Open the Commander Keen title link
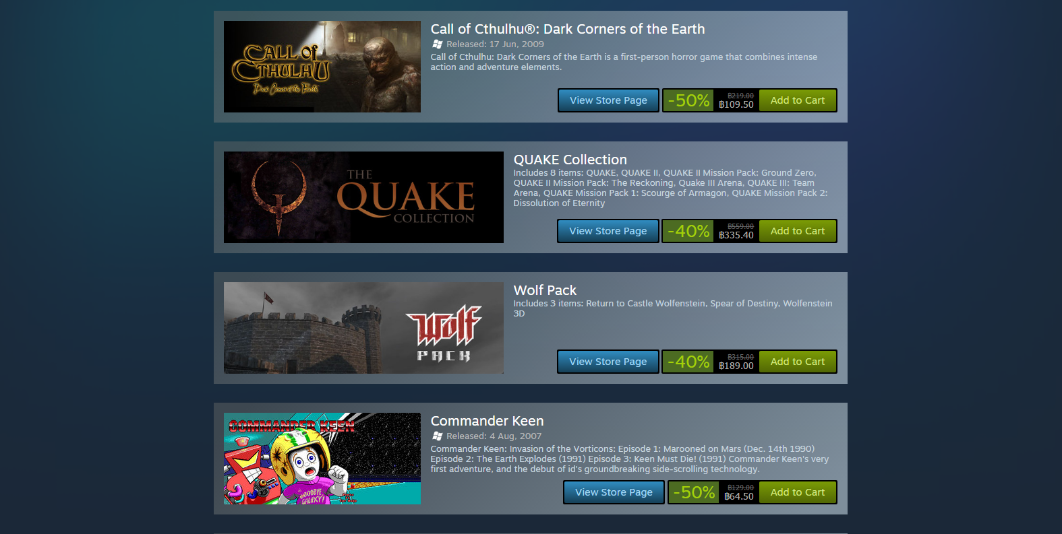 point(488,421)
